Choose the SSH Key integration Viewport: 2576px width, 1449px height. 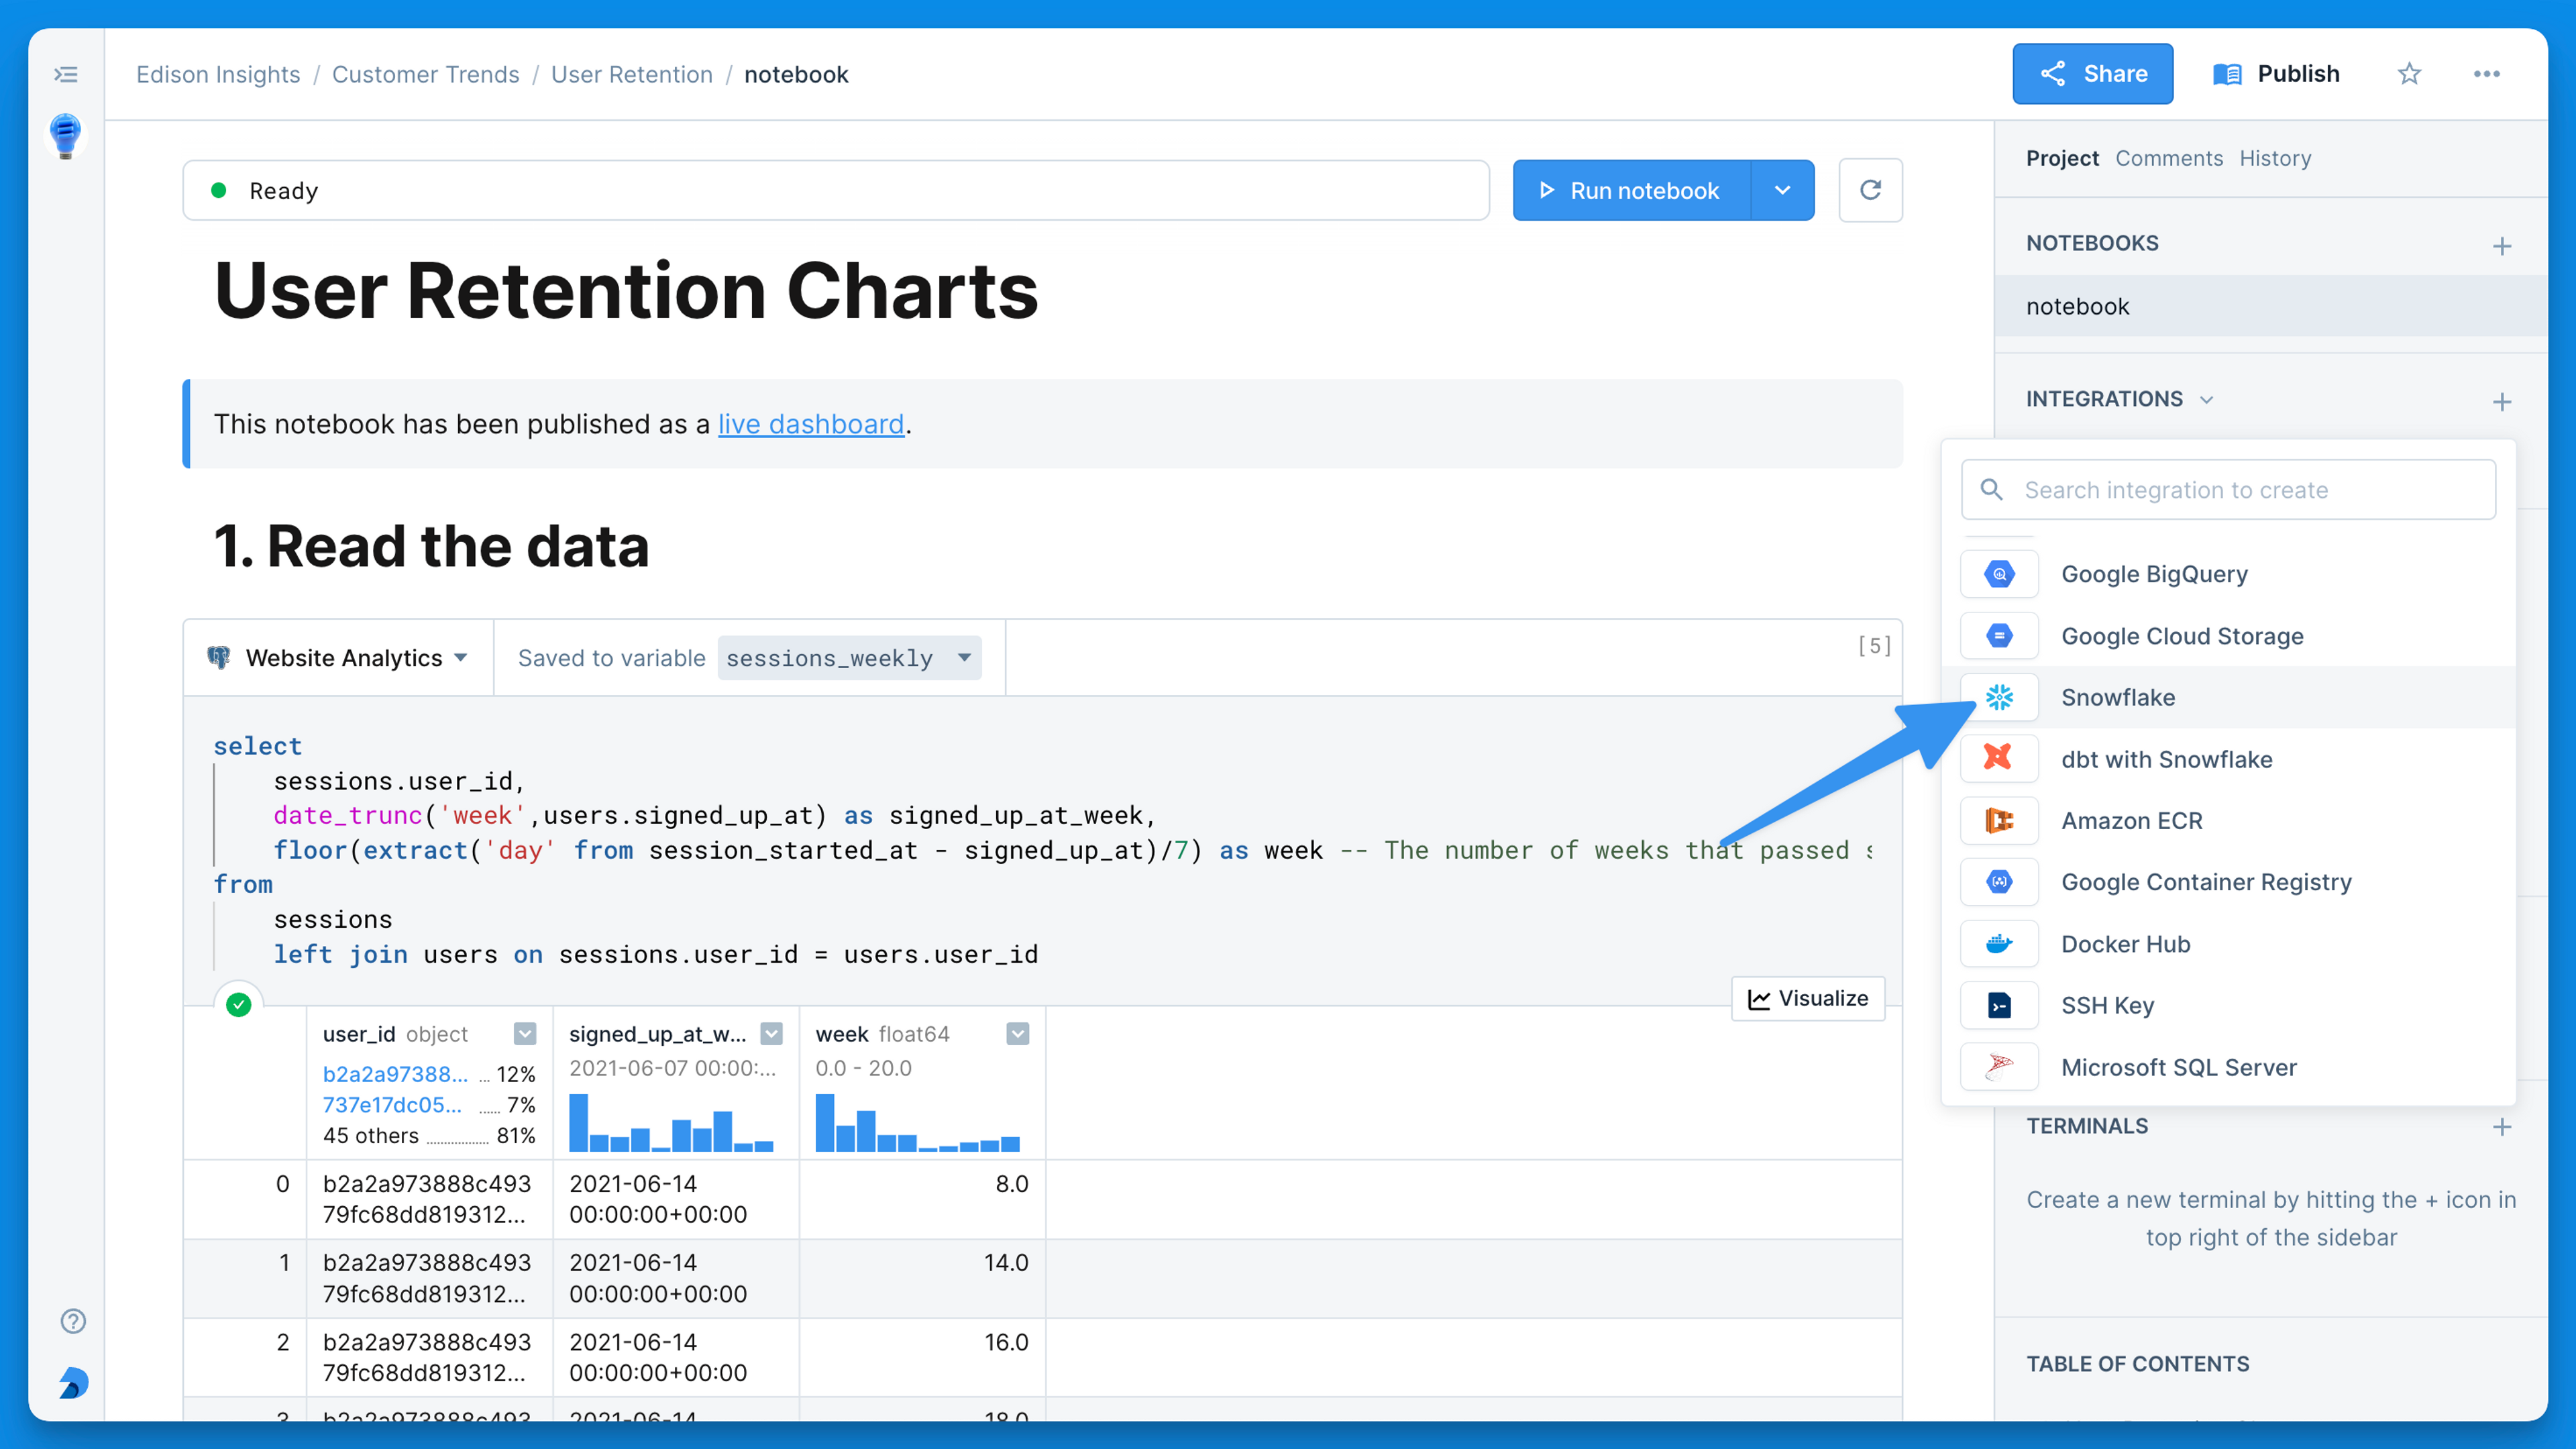click(2228, 1005)
